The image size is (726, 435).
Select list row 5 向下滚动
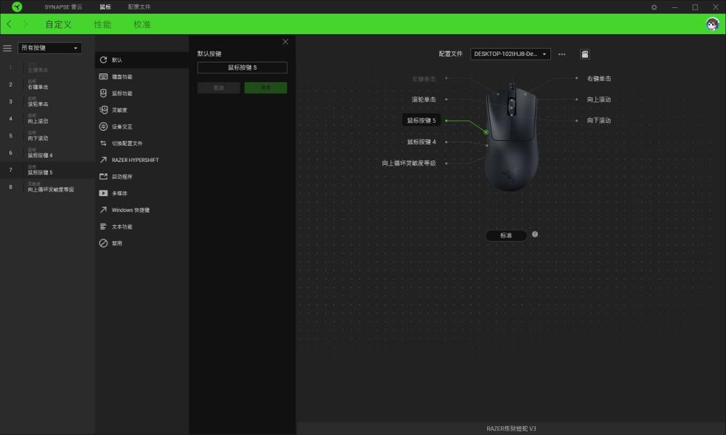[x=47, y=137]
